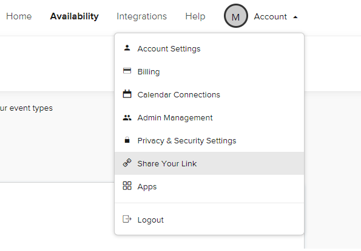Open the Availability tab
The image size is (361, 251).
[x=75, y=16]
